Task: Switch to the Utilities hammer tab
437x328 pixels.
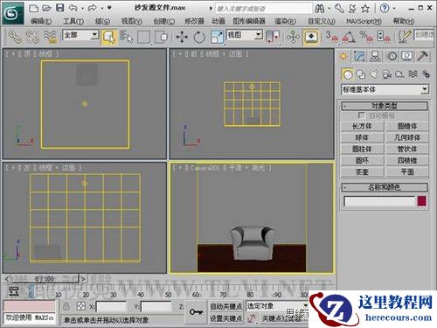Action: (422, 56)
